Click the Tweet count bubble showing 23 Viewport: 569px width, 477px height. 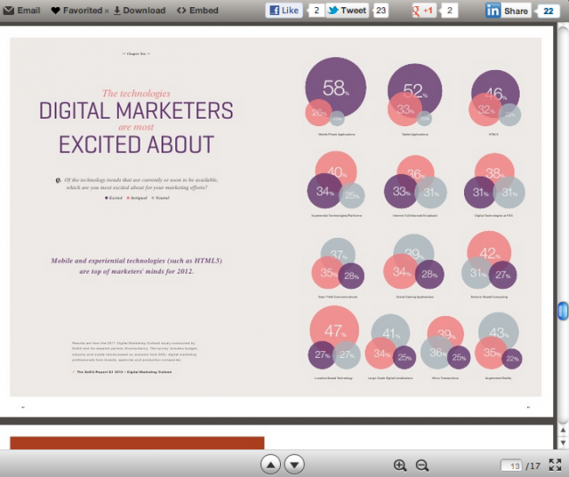pyautogui.click(x=381, y=11)
